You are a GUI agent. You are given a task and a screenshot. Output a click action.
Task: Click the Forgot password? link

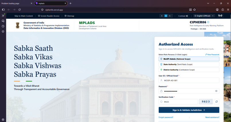(166, 117)
